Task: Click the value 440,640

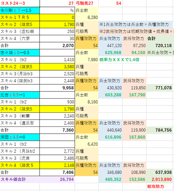Action: [x=111, y=130]
